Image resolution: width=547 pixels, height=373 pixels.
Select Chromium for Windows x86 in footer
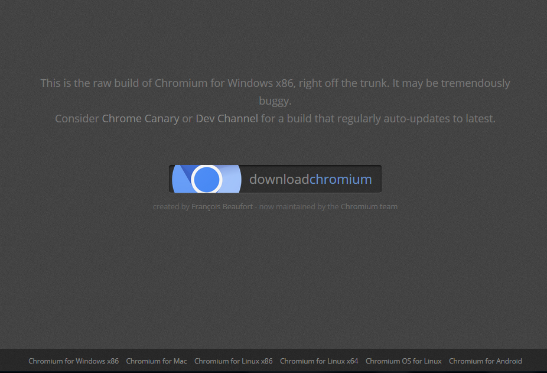(74, 361)
